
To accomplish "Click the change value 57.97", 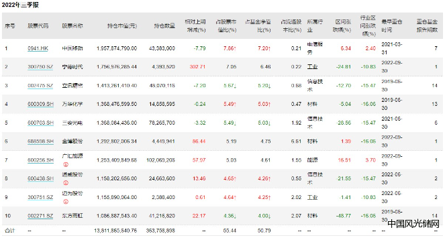I will 199,160.
